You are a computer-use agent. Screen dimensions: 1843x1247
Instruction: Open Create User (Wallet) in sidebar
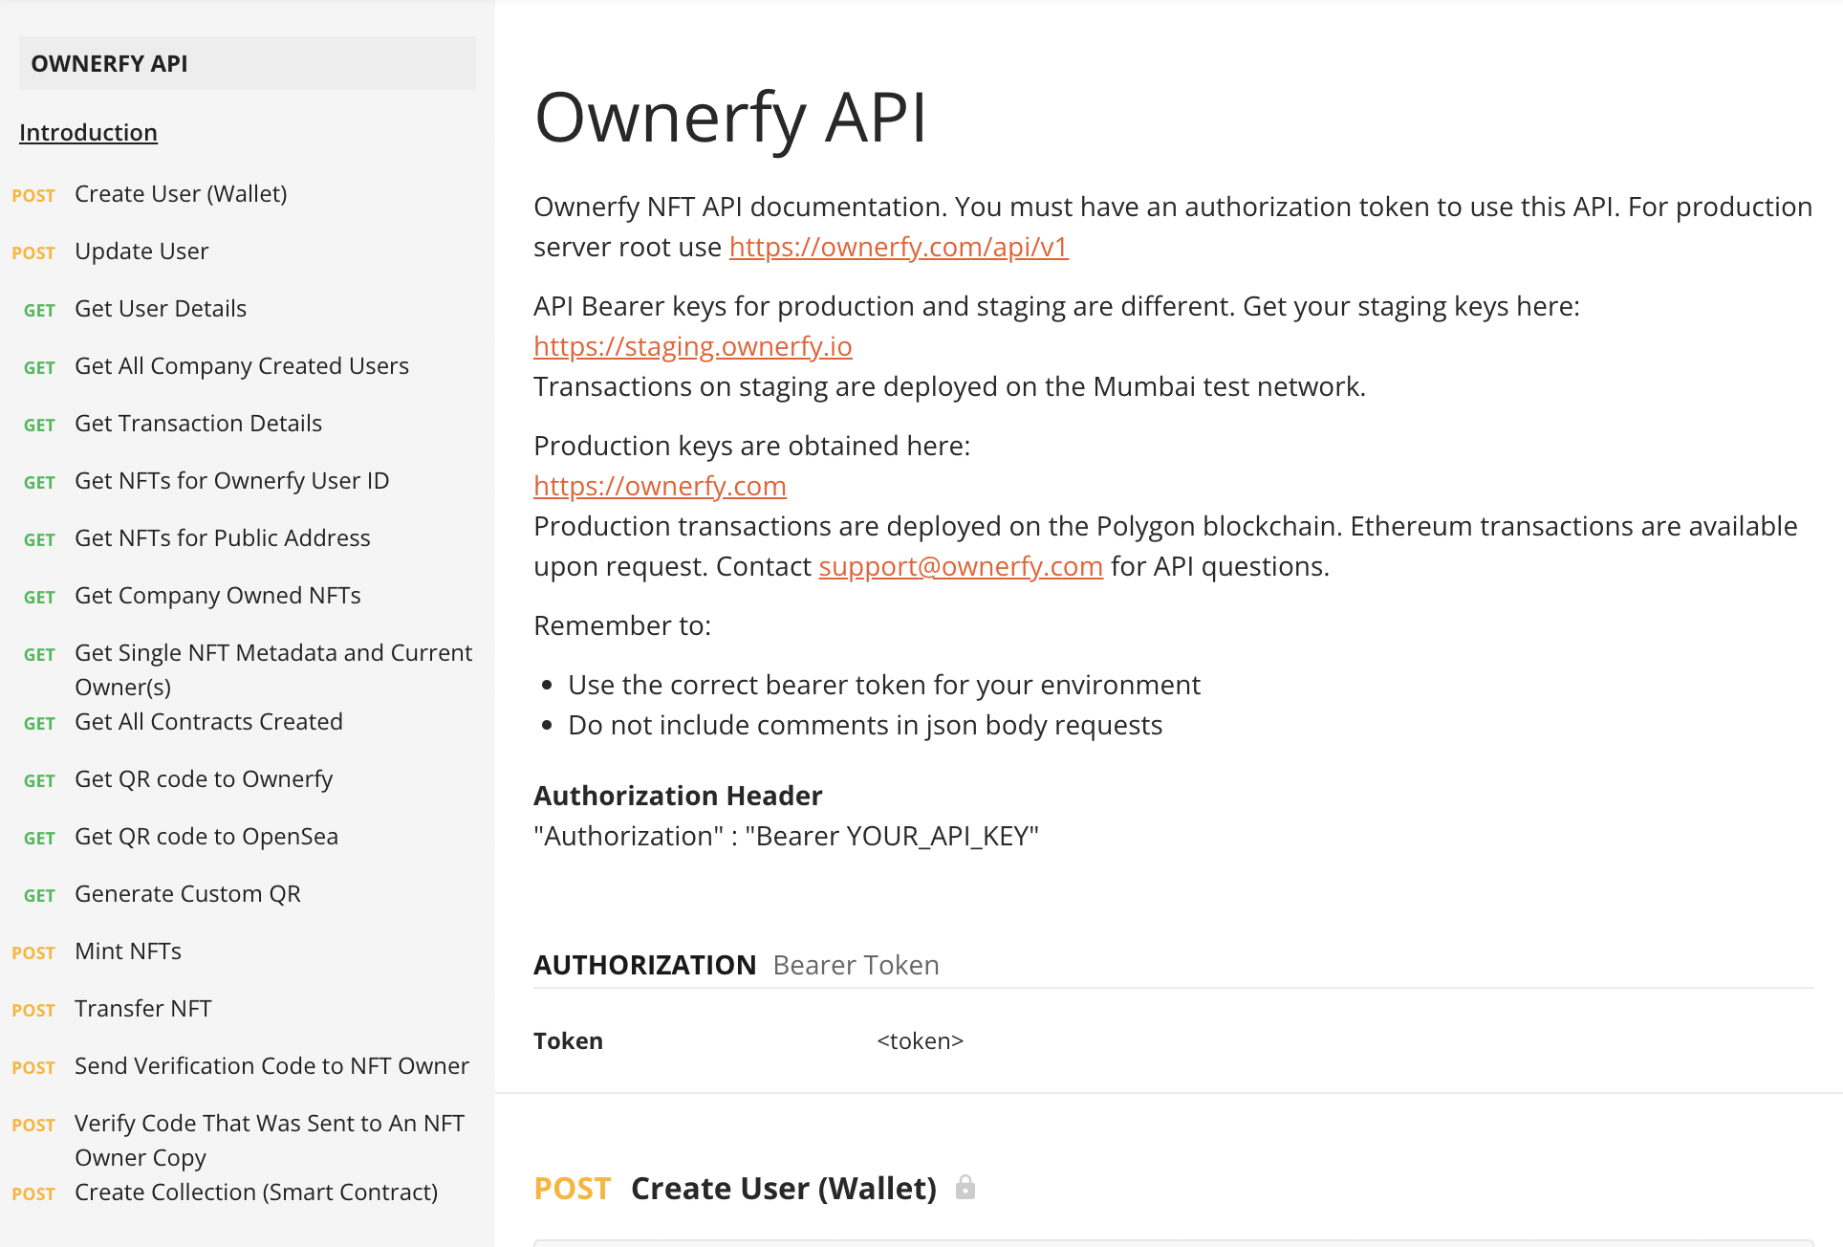click(181, 194)
